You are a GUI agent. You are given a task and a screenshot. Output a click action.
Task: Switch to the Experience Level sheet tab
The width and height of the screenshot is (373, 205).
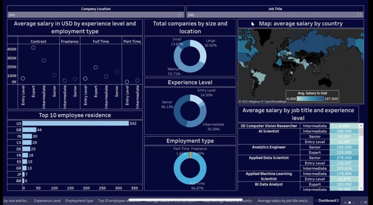[x=47, y=201]
